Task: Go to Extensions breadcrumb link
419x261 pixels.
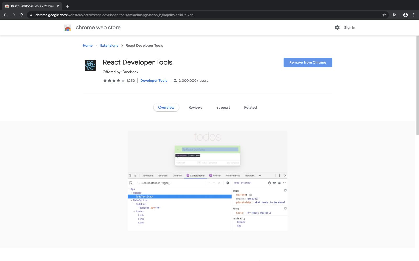Action: pyautogui.click(x=109, y=45)
